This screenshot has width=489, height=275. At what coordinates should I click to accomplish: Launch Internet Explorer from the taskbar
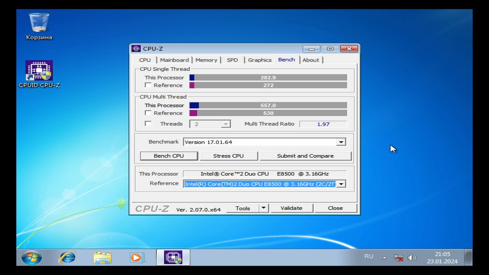pos(67,257)
